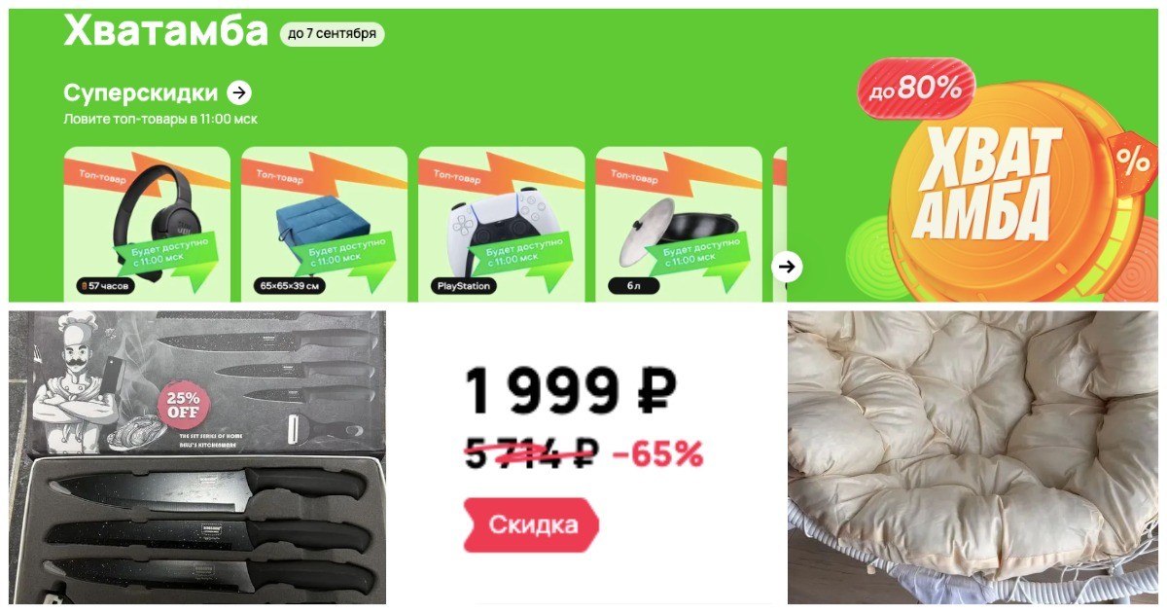
Task: Advance product carousel with right arrow
Action: click(788, 266)
